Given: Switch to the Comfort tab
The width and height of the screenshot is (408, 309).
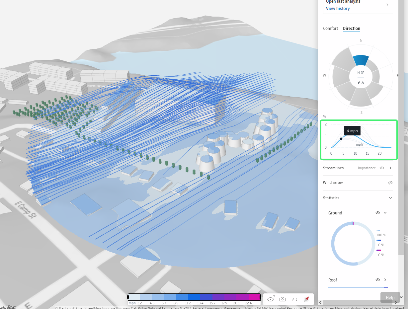Looking at the screenshot, I should click(x=330, y=28).
